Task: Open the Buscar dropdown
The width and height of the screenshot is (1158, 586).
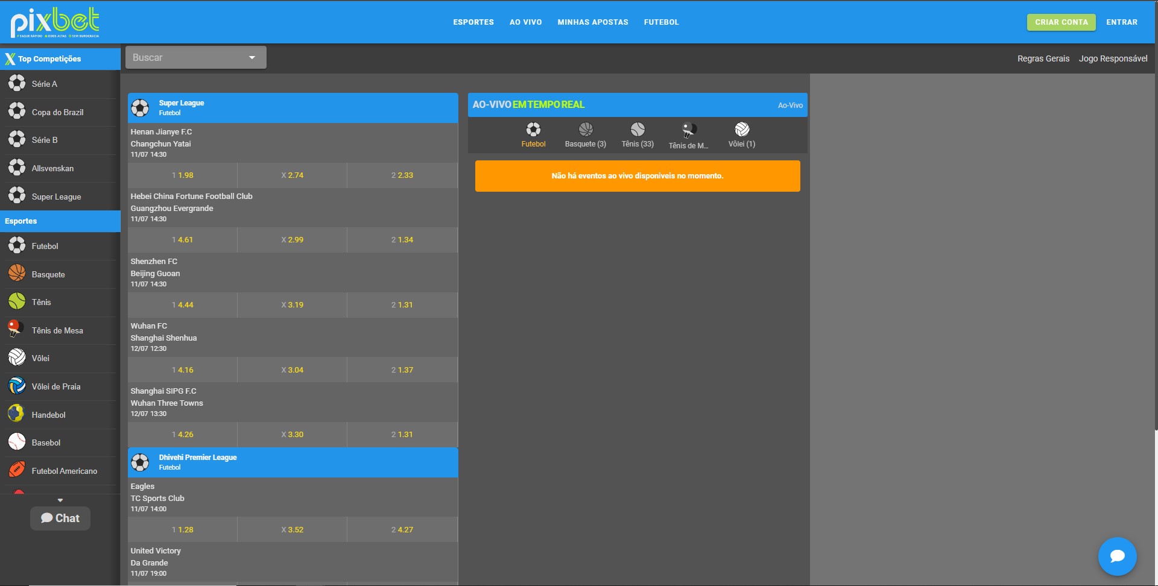Action: [x=195, y=58]
